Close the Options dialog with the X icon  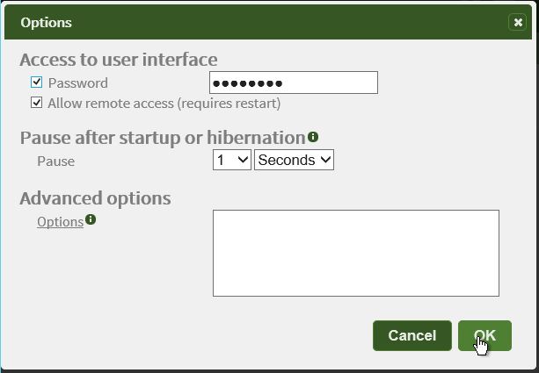(x=517, y=22)
